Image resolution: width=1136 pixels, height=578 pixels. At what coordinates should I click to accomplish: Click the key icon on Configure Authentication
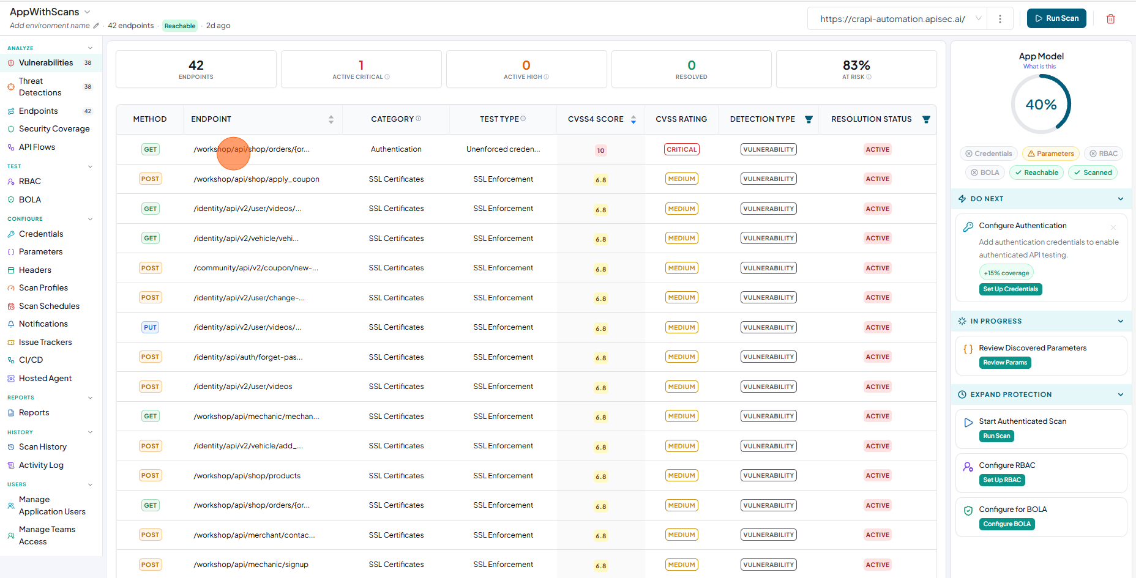[968, 227]
